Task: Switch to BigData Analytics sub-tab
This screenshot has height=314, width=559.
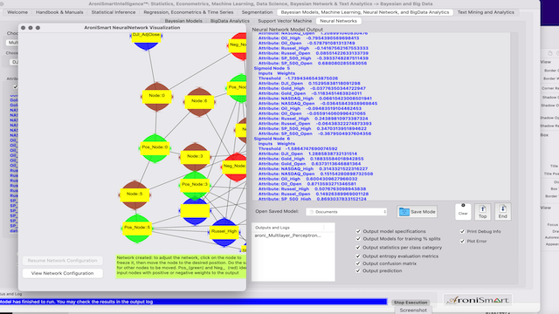Action: 230,21
